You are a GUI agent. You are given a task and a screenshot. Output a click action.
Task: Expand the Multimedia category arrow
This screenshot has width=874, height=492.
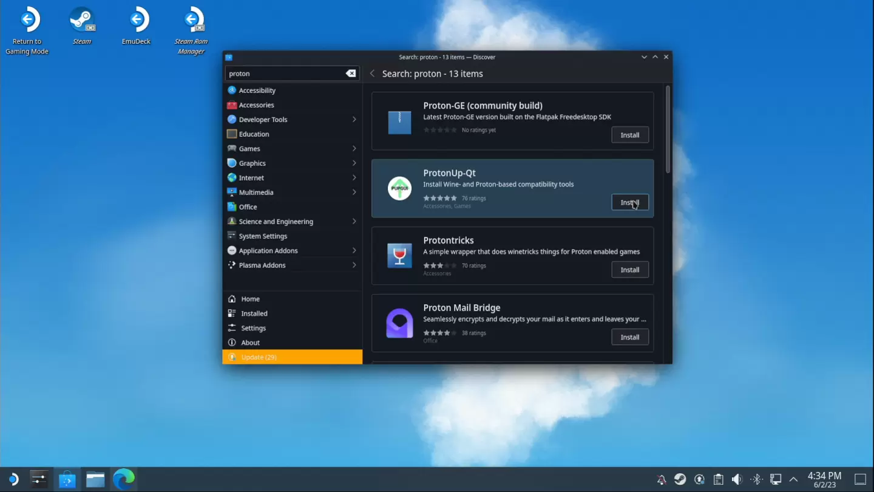[x=354, y=193]
